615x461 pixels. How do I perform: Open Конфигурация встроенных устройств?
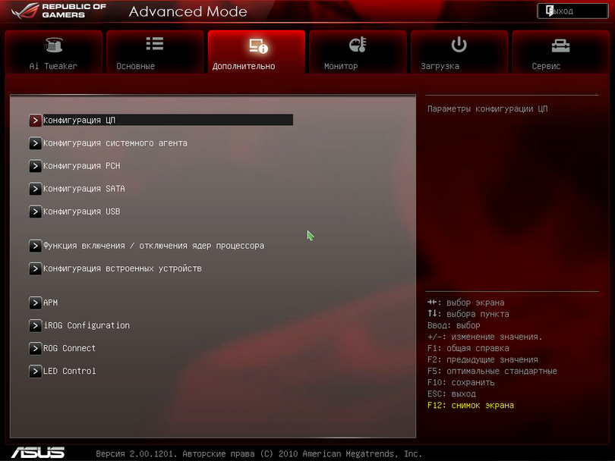point(122,268)
